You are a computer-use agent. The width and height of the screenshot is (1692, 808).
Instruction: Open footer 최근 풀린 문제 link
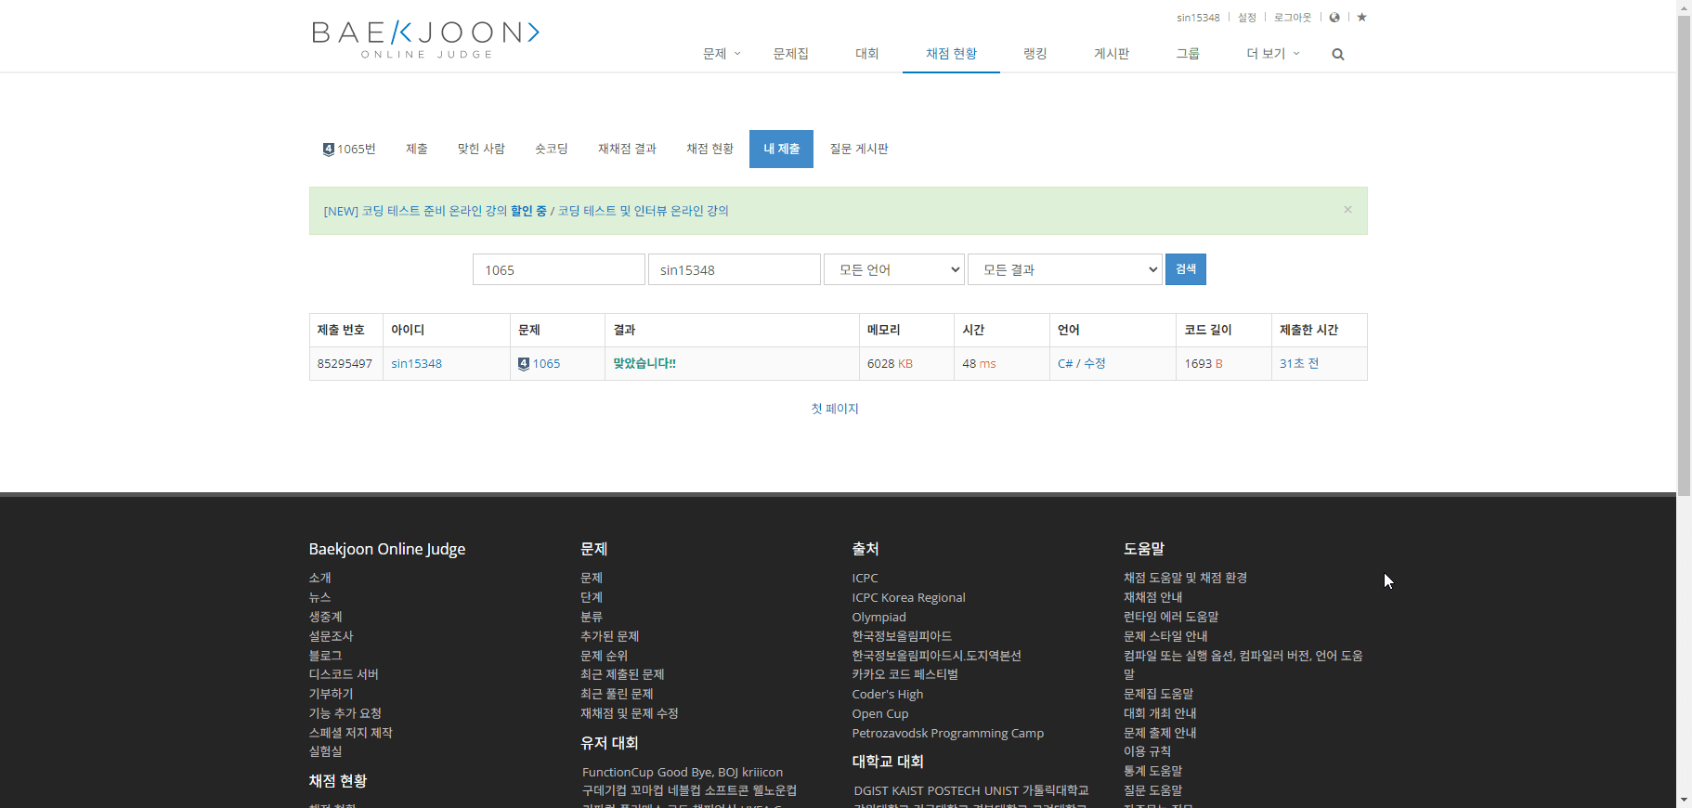pyautogui.click(x=617, y=694)
